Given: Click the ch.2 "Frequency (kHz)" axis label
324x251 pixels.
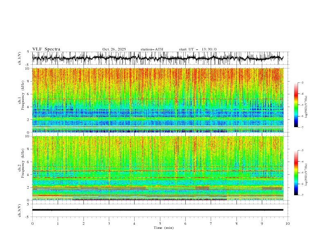Looking at the screenshot, I should (x=23, y=163).
